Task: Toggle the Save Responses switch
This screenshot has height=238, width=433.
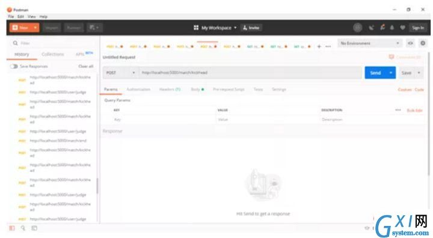Action: click(14, 66)
